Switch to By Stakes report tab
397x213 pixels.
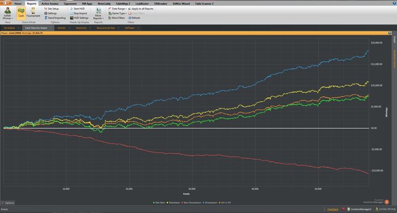click(10, 28)
